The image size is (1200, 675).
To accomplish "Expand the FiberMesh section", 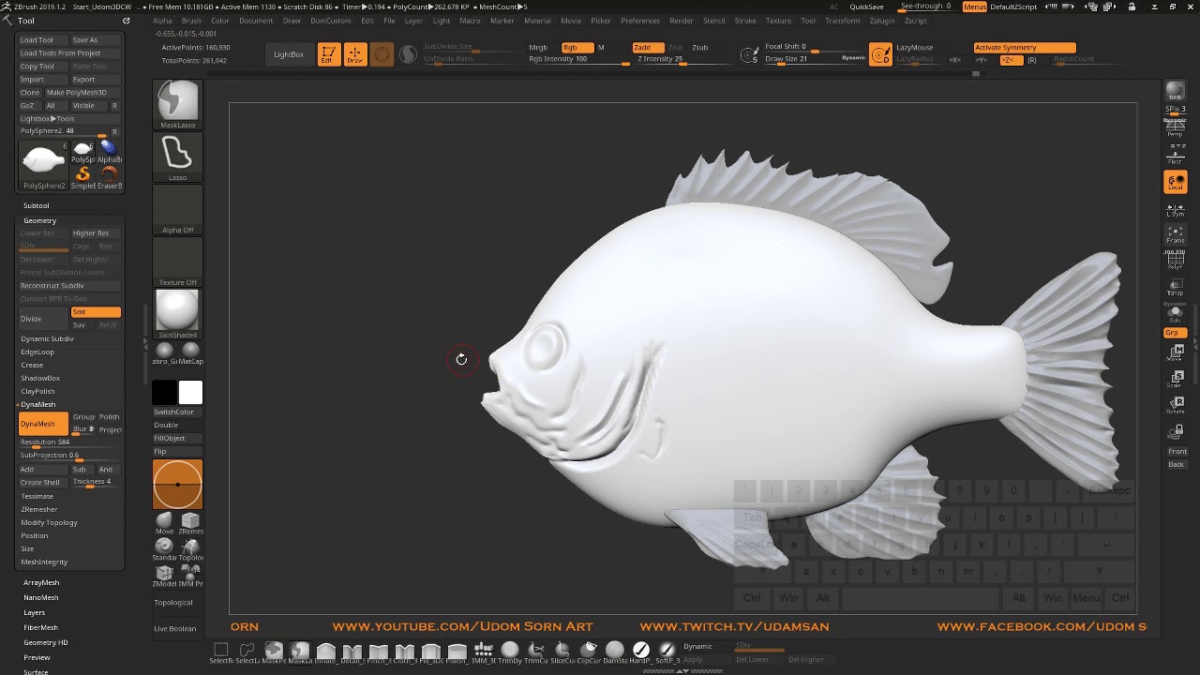I will click(40, 627).
